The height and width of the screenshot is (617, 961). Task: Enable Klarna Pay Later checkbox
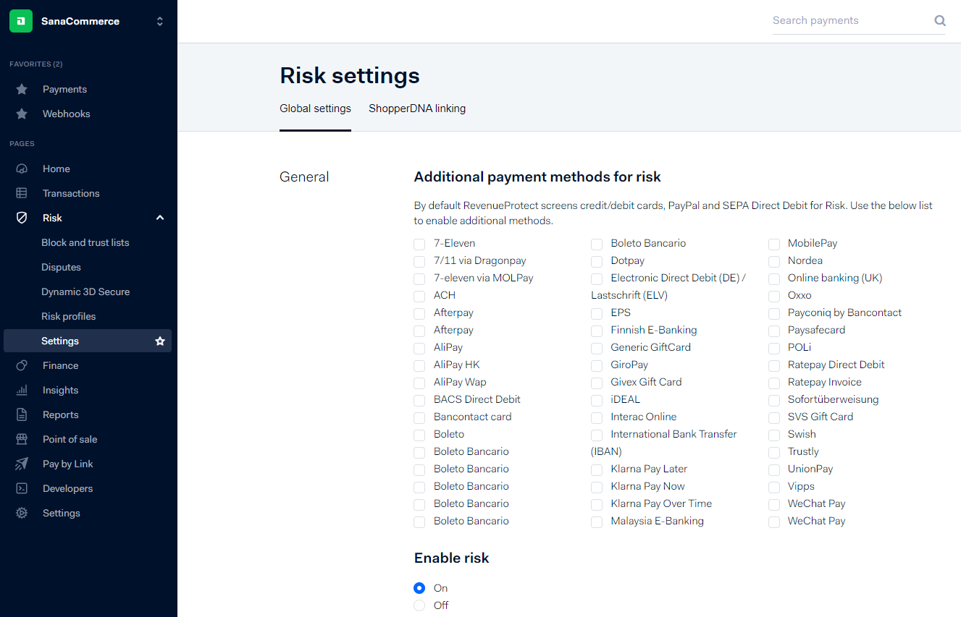point(597,469)
